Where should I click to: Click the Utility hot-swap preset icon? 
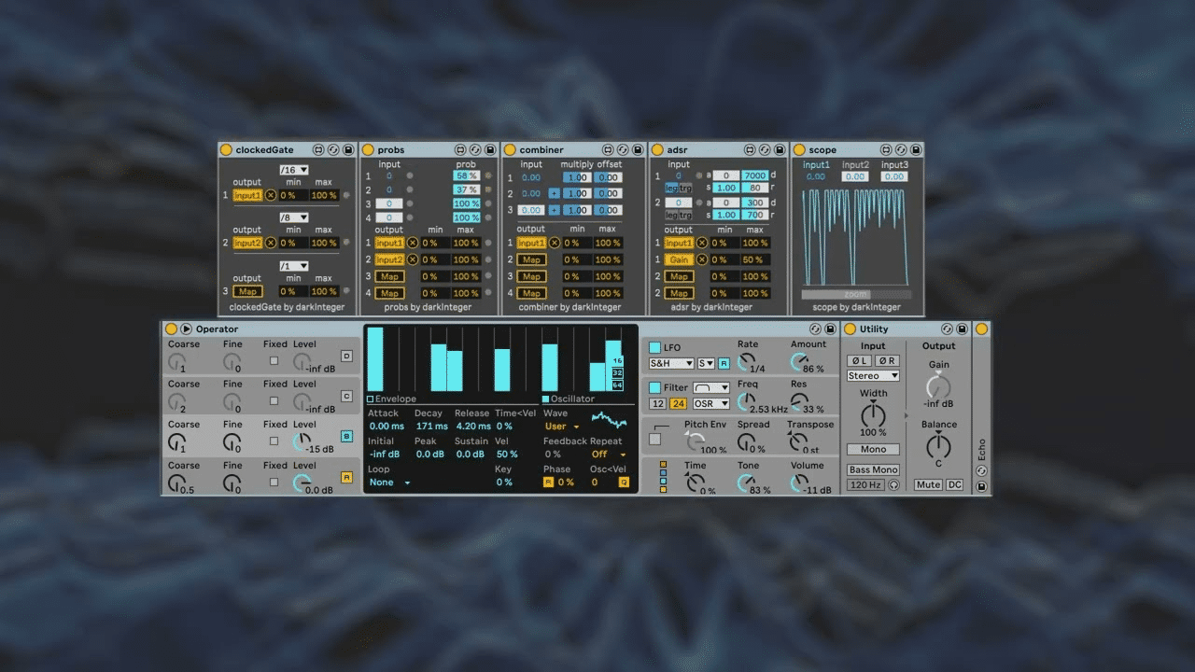tap(947, 329)
